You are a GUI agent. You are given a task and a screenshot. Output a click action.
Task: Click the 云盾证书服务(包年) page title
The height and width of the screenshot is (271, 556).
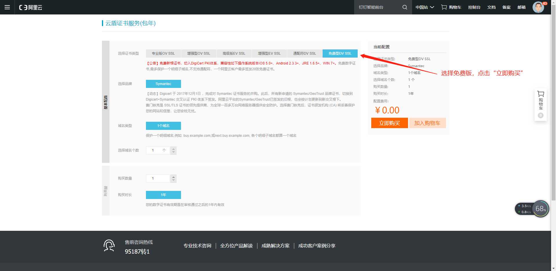click(130, 23)
